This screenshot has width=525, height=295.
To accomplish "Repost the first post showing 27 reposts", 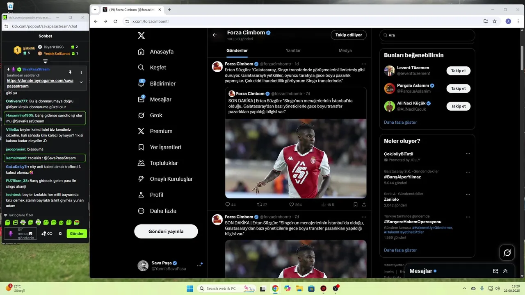I will coord(262,204).
